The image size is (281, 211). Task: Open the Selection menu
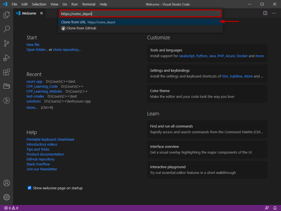(x=39, y=4)
